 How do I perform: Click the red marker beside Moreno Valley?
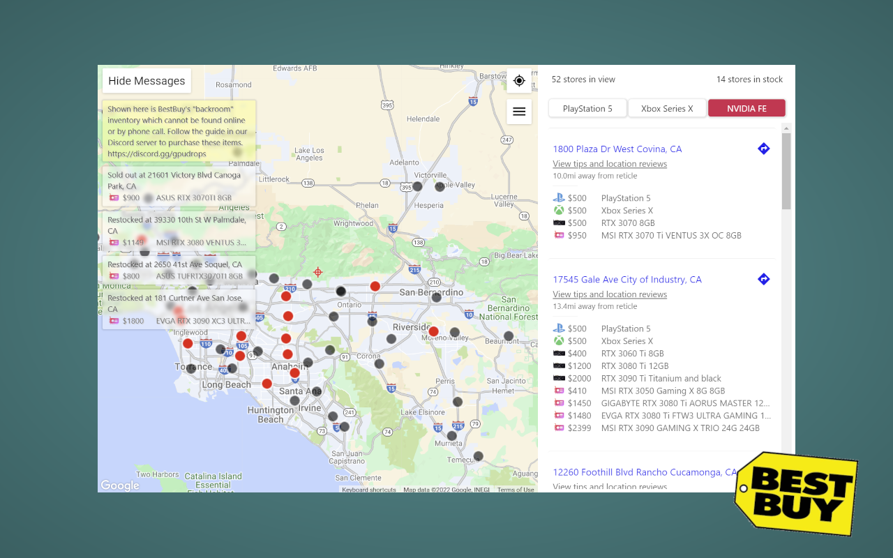[433, 331]
